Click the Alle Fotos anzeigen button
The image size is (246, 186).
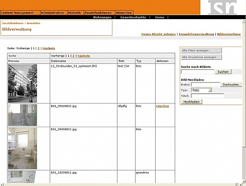point(201,50)
